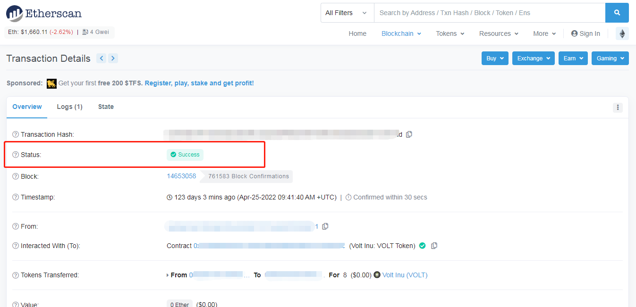Open block 14653058 link

pos(181,176)
